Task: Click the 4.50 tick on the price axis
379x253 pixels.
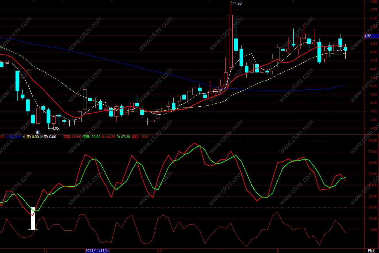Action: (x=374, y=52)
